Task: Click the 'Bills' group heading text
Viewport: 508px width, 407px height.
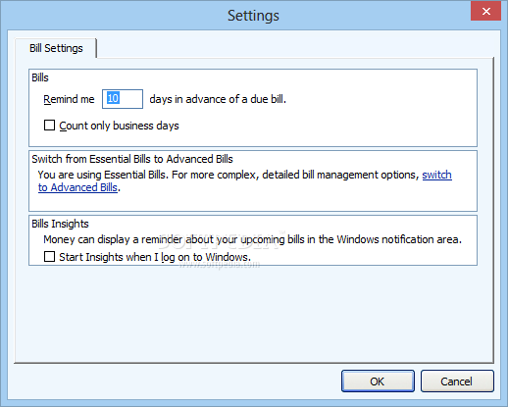Action: click(x=40, y=77)
